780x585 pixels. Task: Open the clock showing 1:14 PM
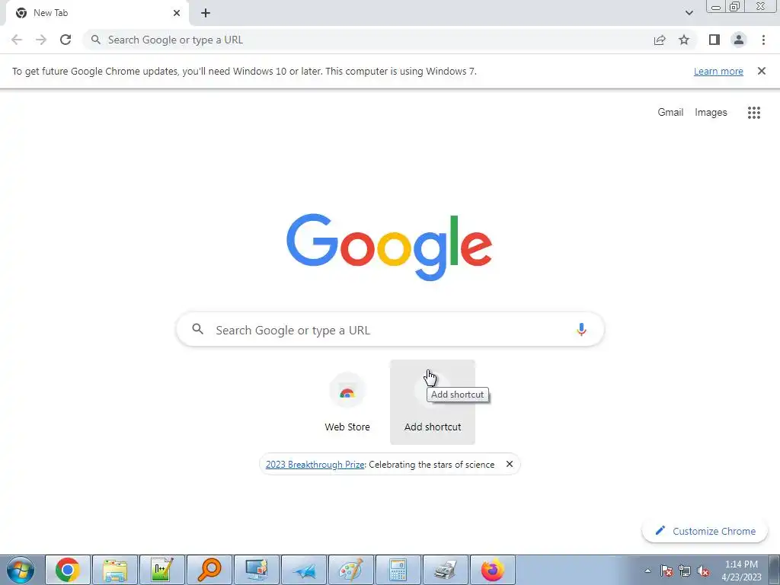point(741,571)
